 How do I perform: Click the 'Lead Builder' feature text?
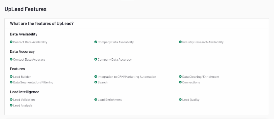click(x=22, y=77)
